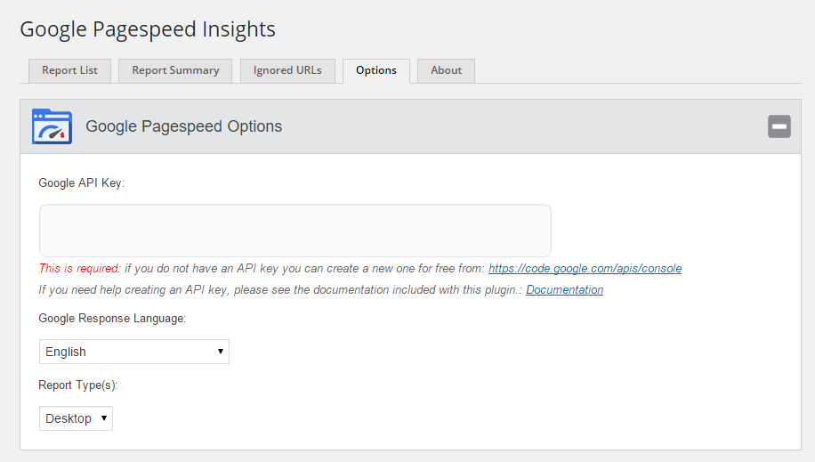Screen dimensions: 815x462
Task: Select the Options tab
Action: 376,70
